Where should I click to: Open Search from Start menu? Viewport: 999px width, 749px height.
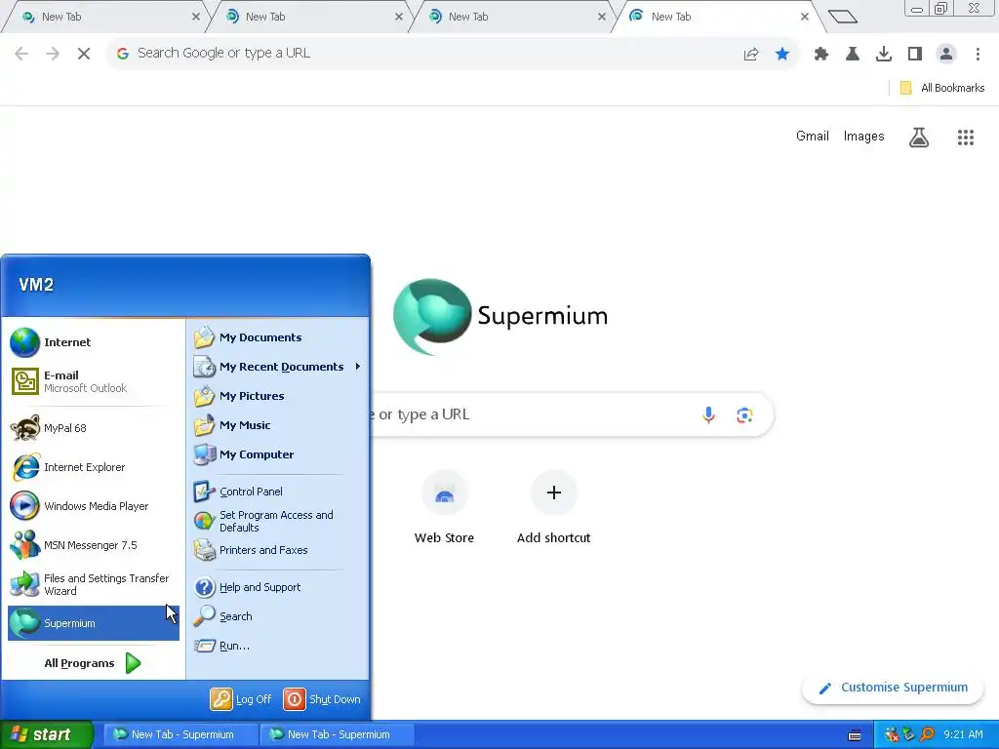pos(277,616)
